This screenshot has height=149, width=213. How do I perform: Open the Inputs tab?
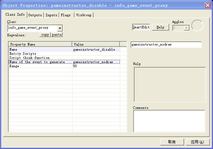pyautogui.click(x=51, y=15)
